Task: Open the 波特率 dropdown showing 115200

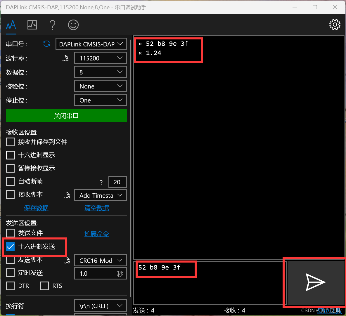Action: 100,58
